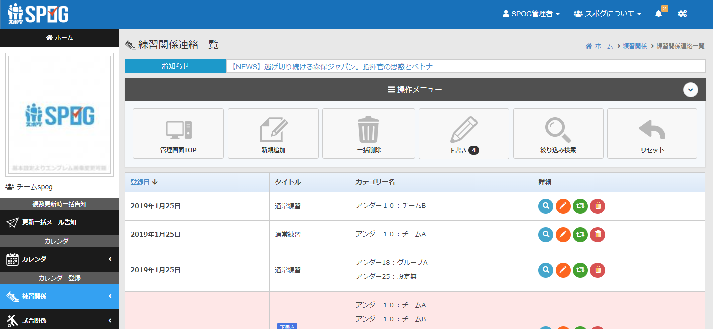Go to 管理画面TOP tile

pos(178,133)
